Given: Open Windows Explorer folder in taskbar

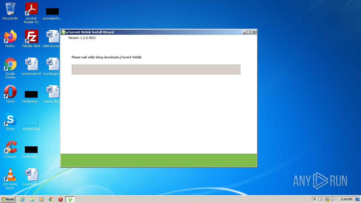Looking at the screenshot, I should [32, 199].
